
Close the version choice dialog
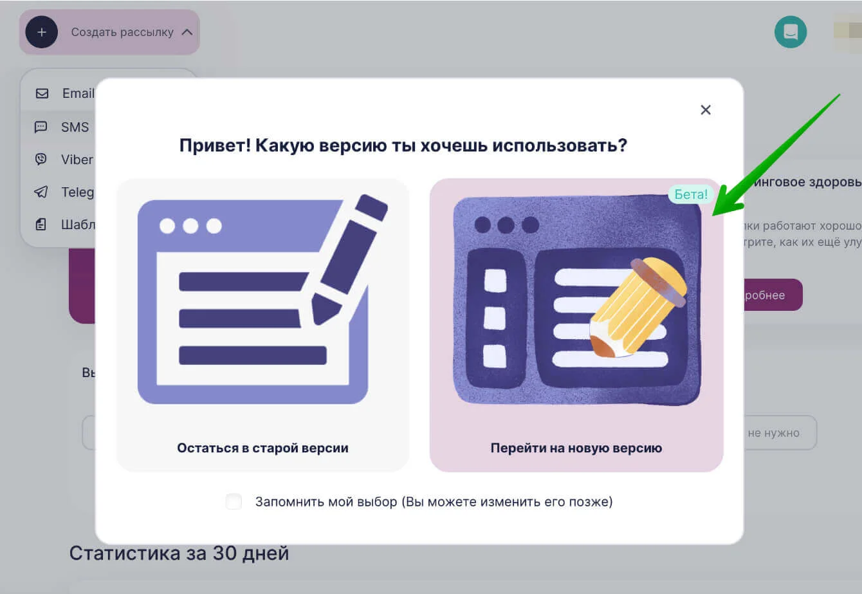coord(706,110)
